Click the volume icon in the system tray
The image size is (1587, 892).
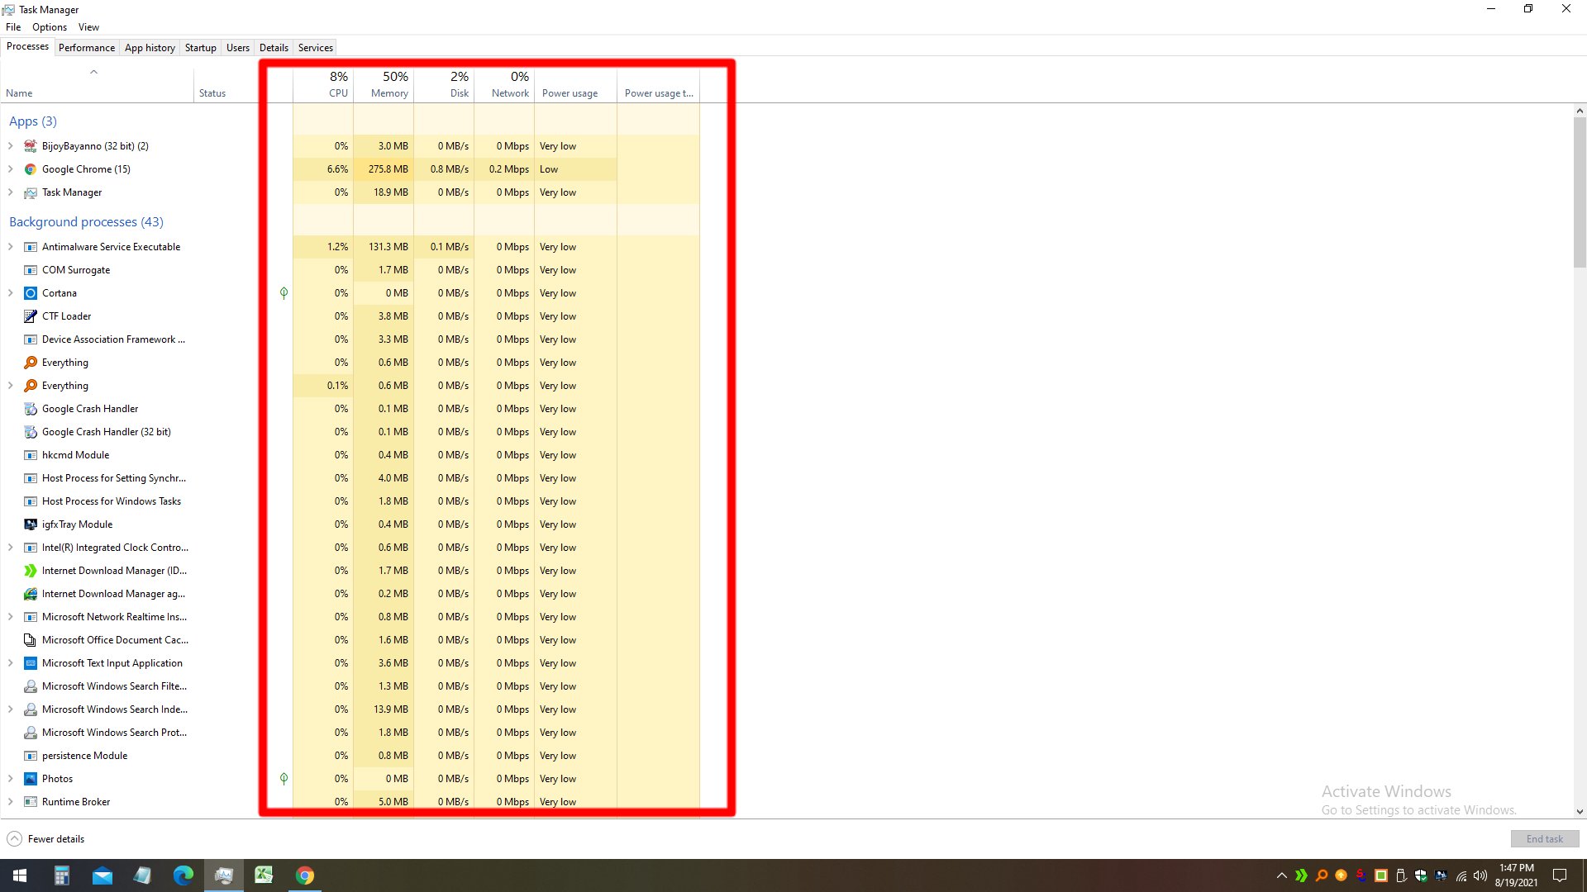tap(1480, 875)
